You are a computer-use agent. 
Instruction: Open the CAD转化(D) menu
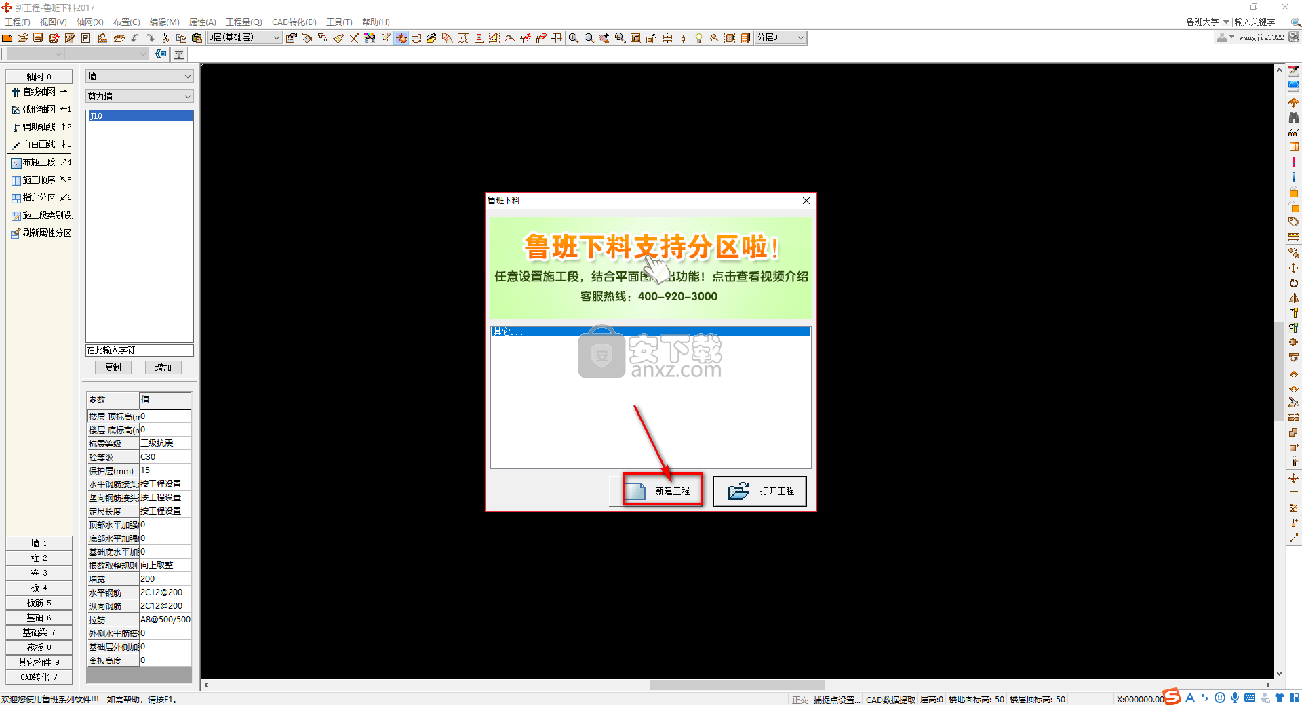coord(294,22)
